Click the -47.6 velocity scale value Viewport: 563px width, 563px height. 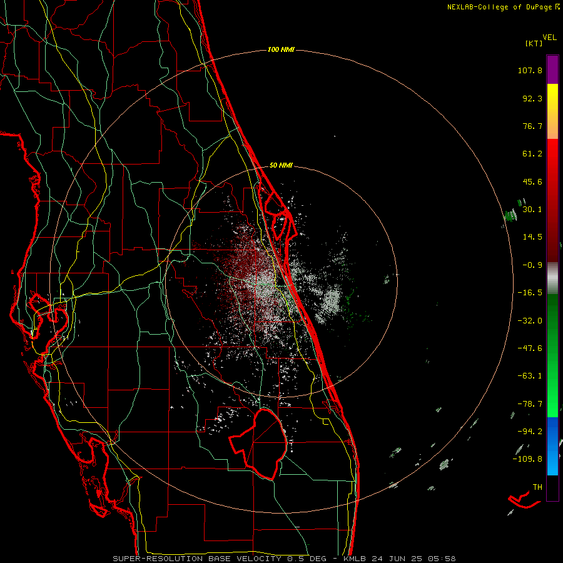530,348
